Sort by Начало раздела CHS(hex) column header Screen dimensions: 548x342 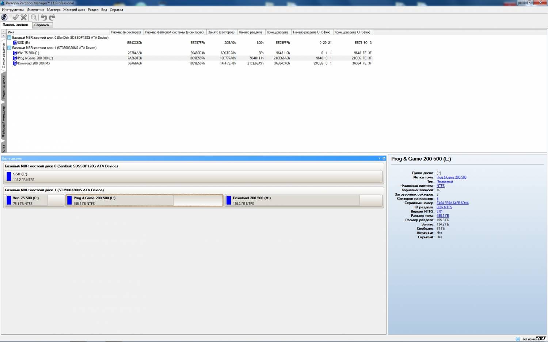pyautogui.click(x=312, y=32)
